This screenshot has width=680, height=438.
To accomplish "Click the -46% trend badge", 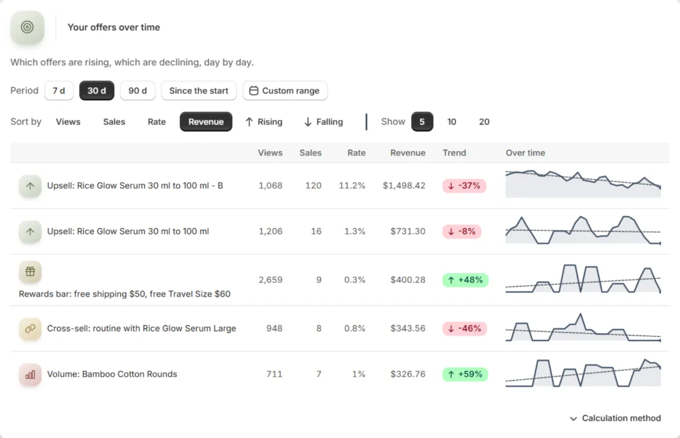I will click(x=464, y=328).
